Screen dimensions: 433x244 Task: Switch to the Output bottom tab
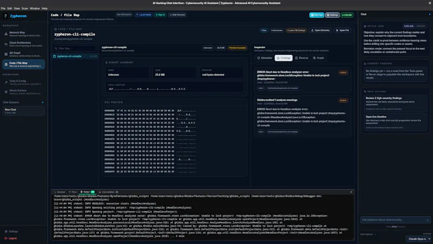click(88, 192)
